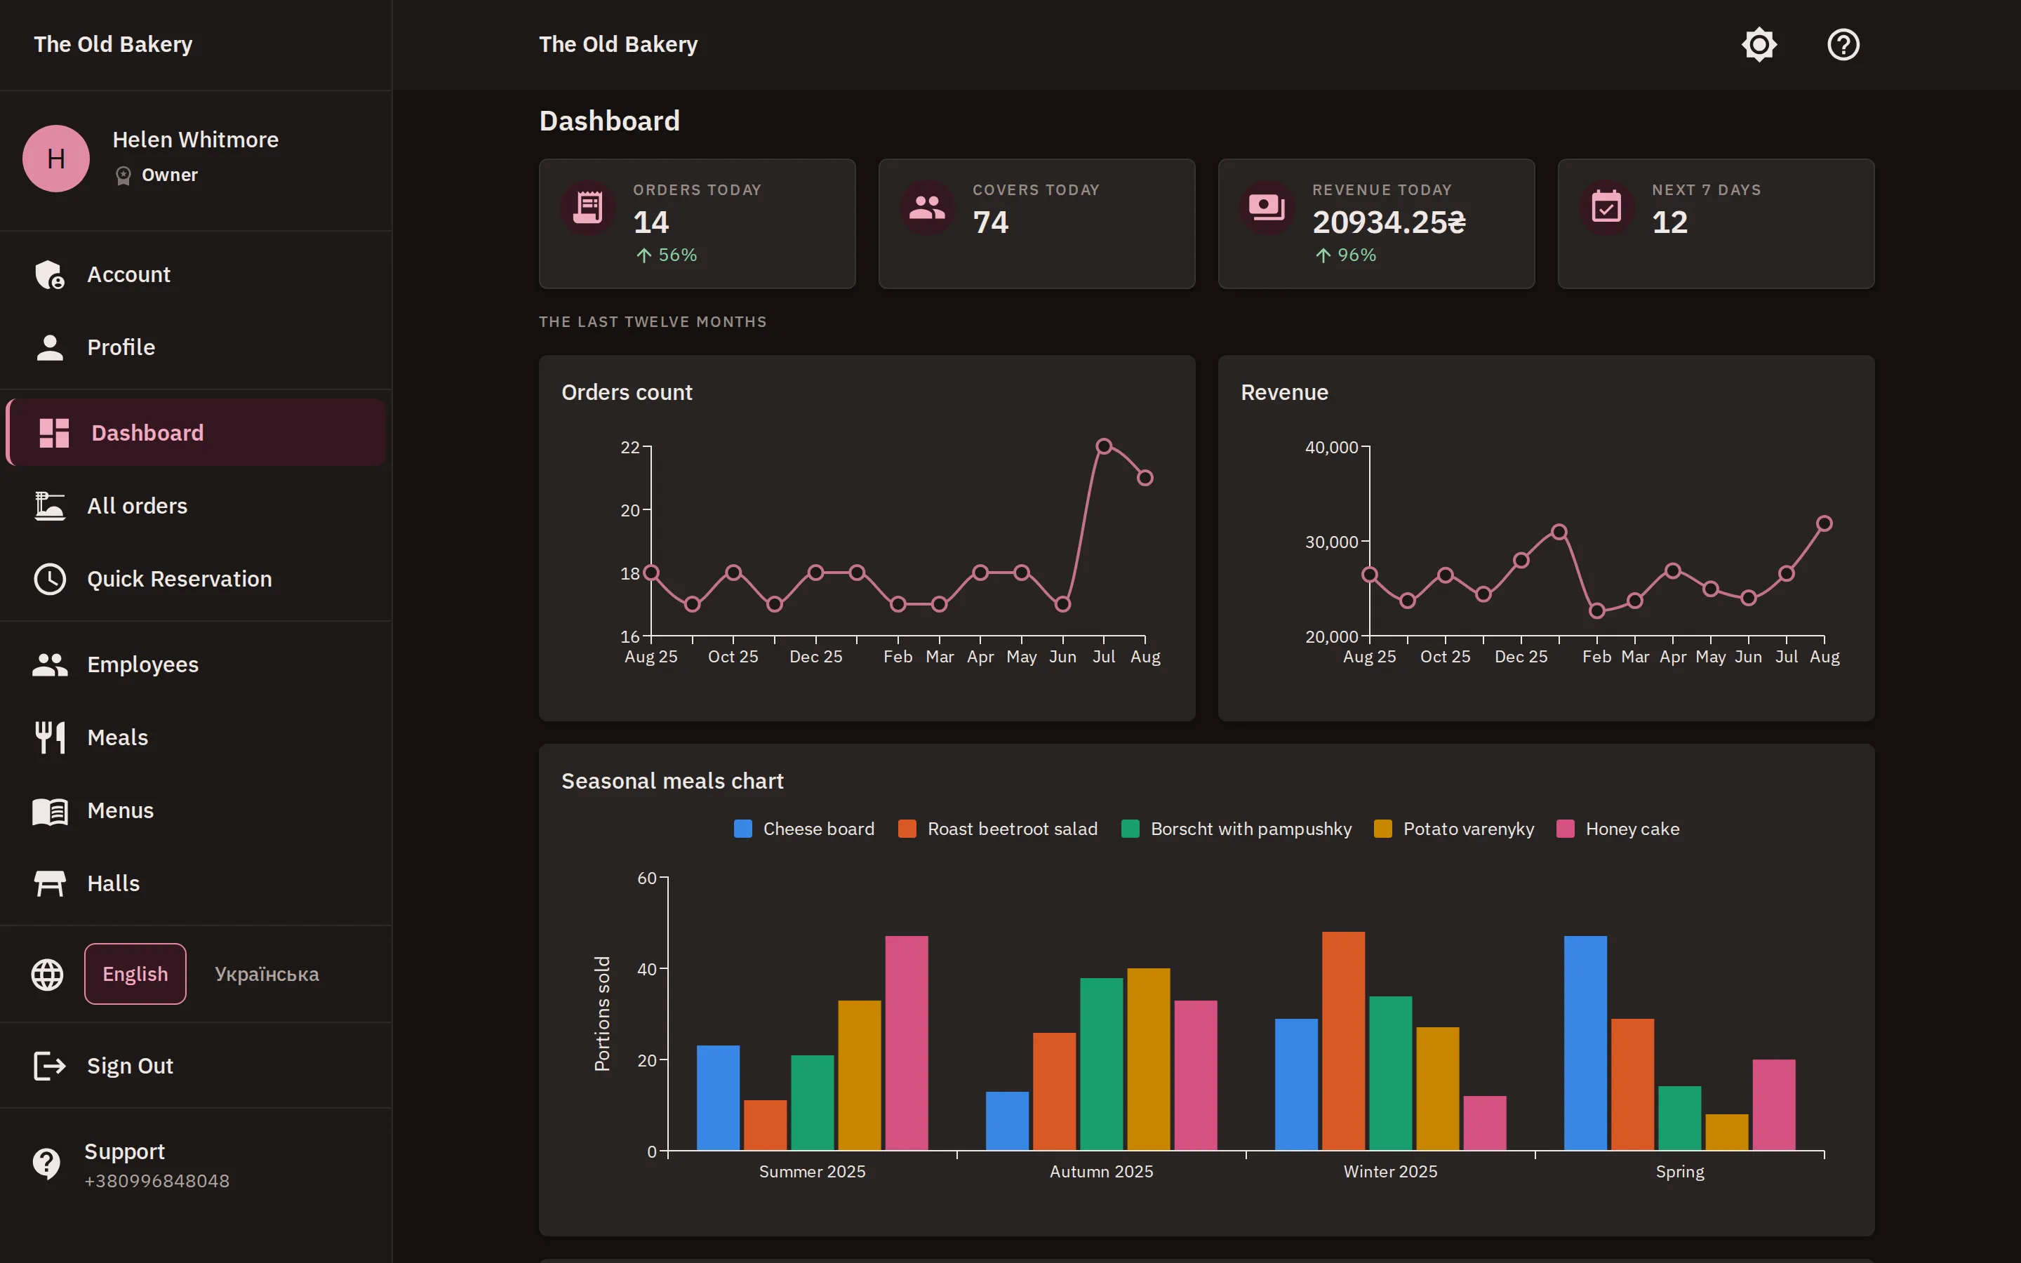Click the Winter 2025 axis label
Viewport: 2021px width, 1263px height.
point(1390,1172)
